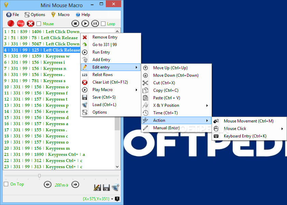
Task: Pause macro playback
Action: pos(95,24)
